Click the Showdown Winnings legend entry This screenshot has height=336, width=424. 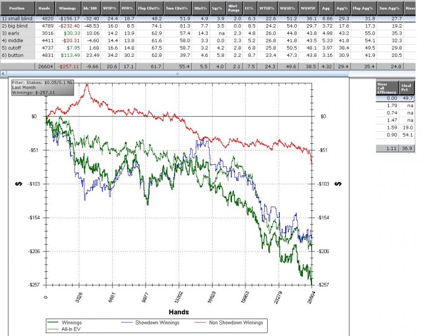tap(150, 323)
